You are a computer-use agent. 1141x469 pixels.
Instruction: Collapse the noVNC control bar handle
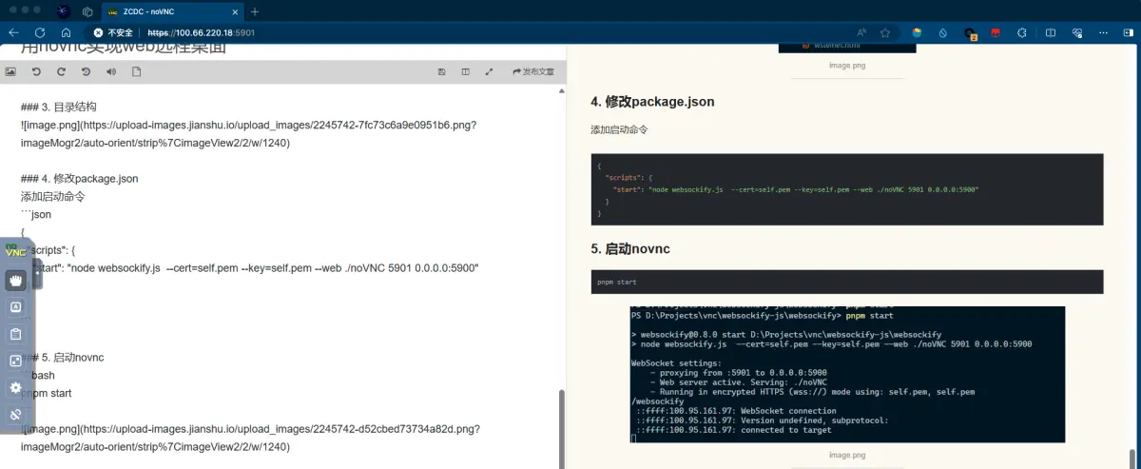pyautogui.click(x=38, y=274)
